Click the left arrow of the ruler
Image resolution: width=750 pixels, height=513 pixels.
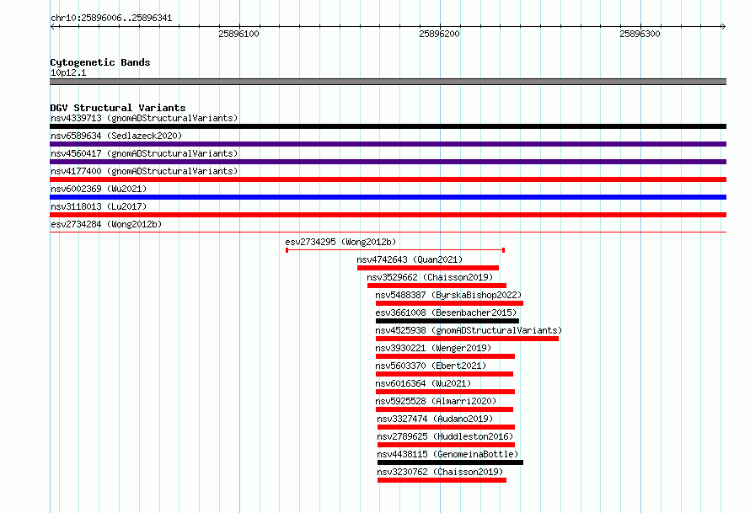(x=52, y=27)
